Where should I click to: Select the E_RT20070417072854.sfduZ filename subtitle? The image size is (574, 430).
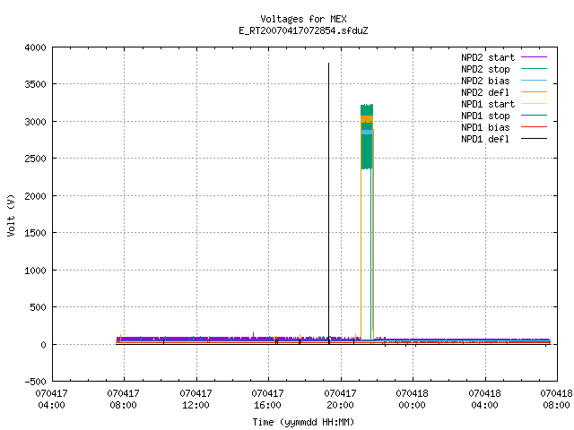(x=303, y=30)
